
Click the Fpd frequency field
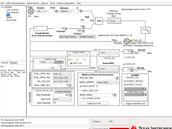tap(85, 20)
